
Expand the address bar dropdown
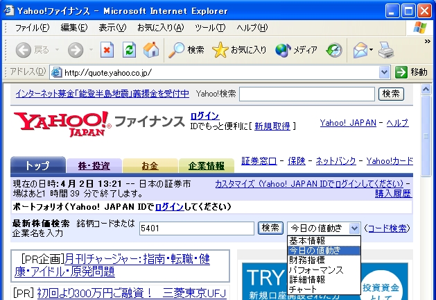pyautogui.click(x=384, y=72)
